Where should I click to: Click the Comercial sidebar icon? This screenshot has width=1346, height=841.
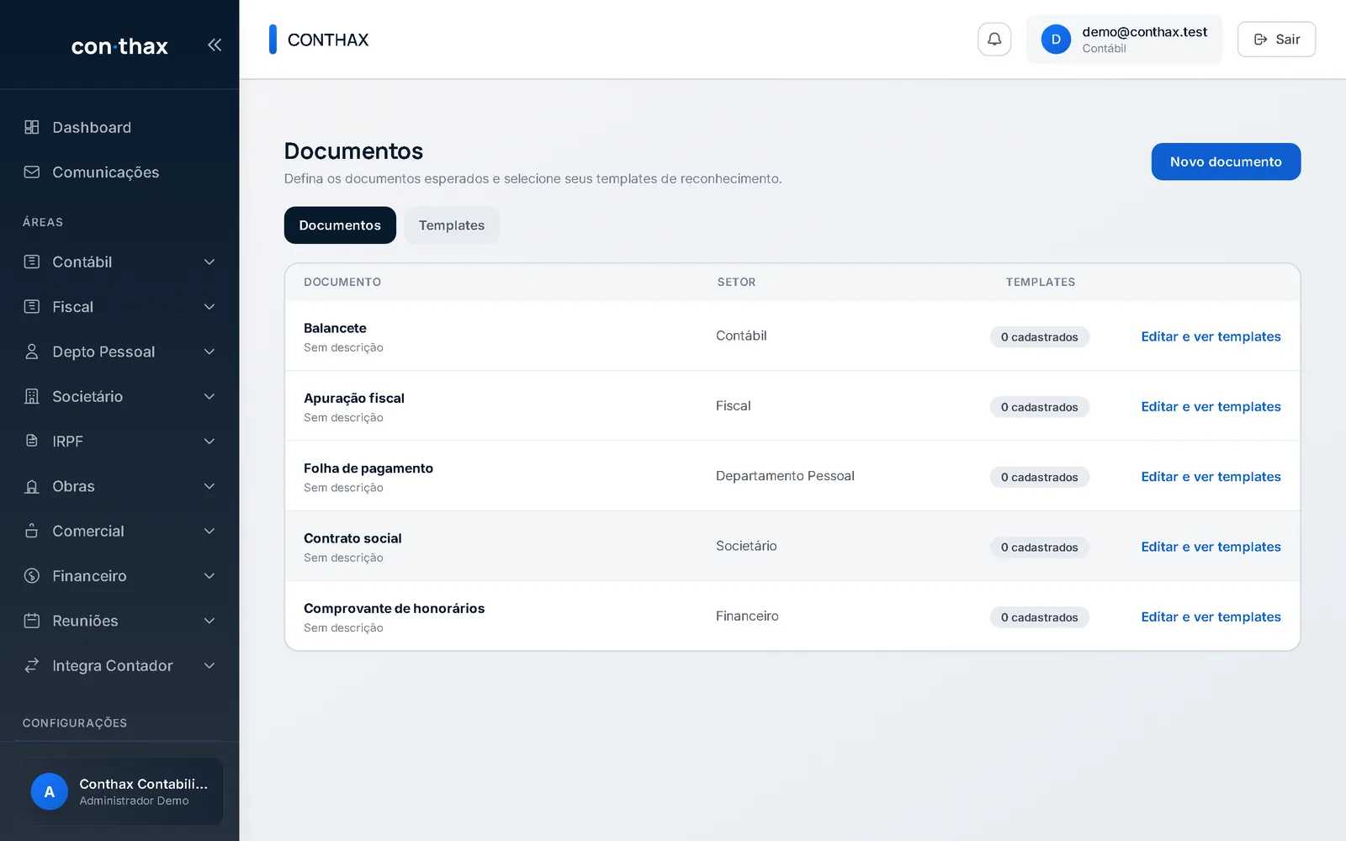click(32, 531)
